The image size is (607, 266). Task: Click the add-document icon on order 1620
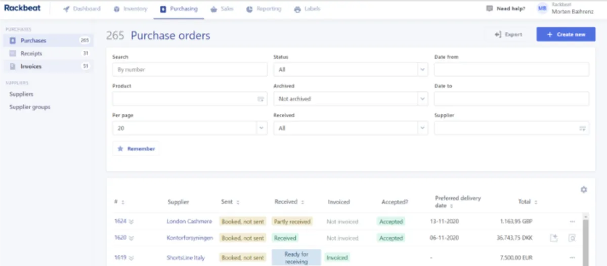point(554,238)
